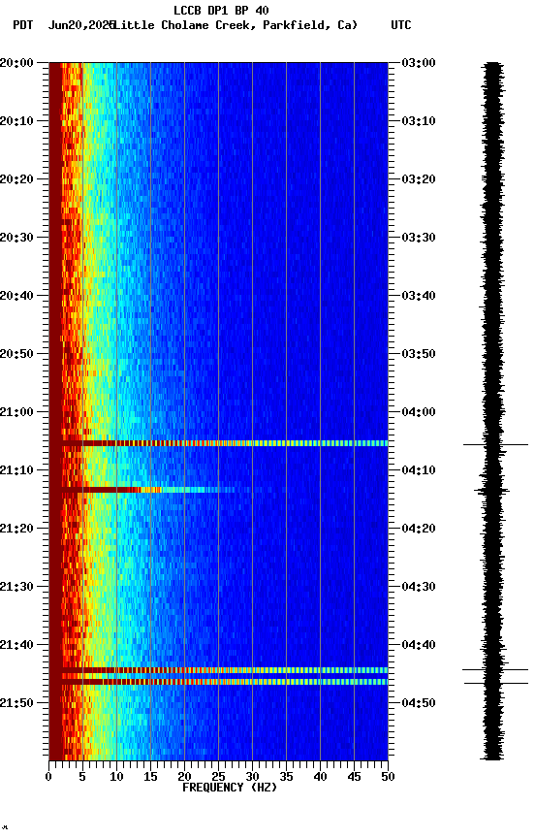Click the '40' frequency axis label
This screenshot has height=838, width=535.
point(320,777)
